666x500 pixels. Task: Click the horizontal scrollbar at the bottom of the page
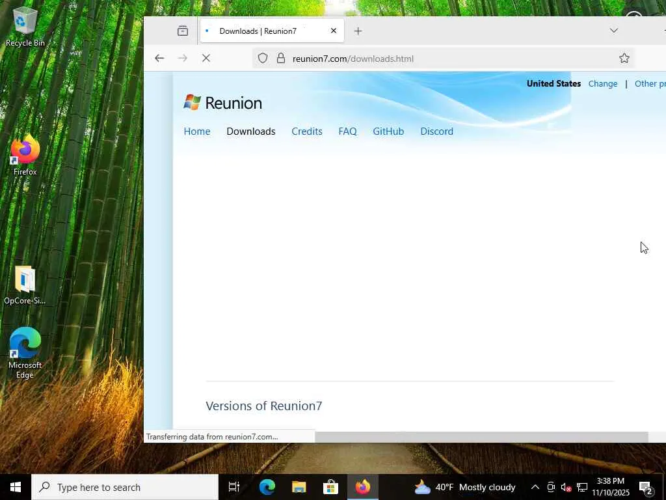481,437
